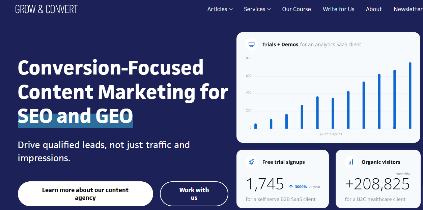Open the Newsletter link
423x210 pixels.
coord(408,9)
